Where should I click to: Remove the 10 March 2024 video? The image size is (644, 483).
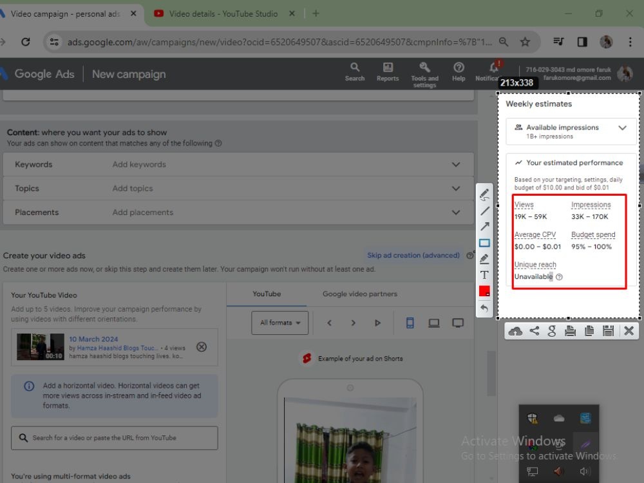click(201, 347)
